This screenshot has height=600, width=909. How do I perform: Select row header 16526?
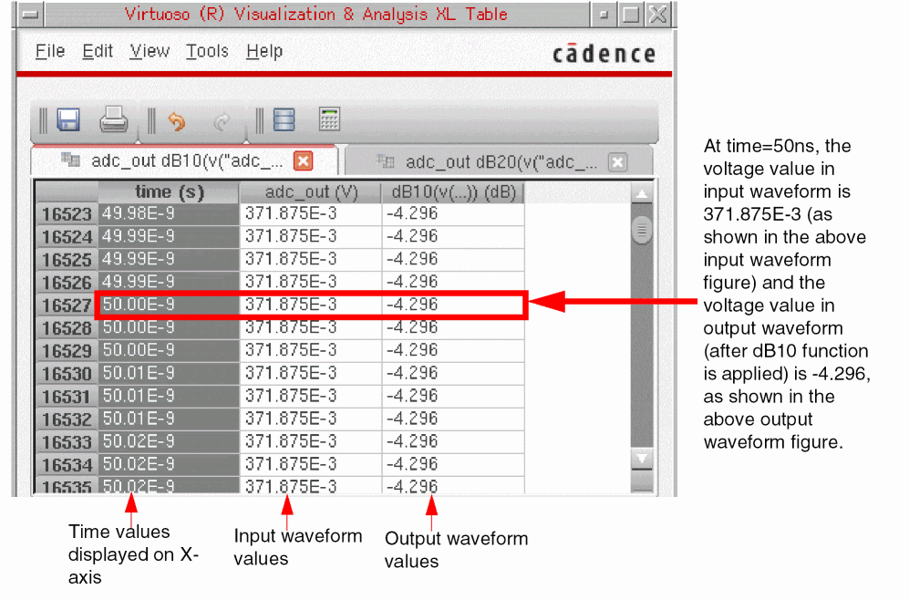(x=67, y=283)
